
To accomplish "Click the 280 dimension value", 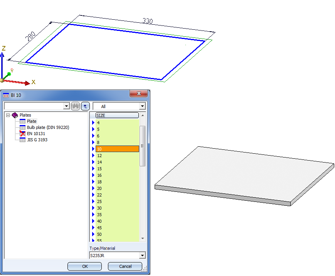I will point(30,36).
